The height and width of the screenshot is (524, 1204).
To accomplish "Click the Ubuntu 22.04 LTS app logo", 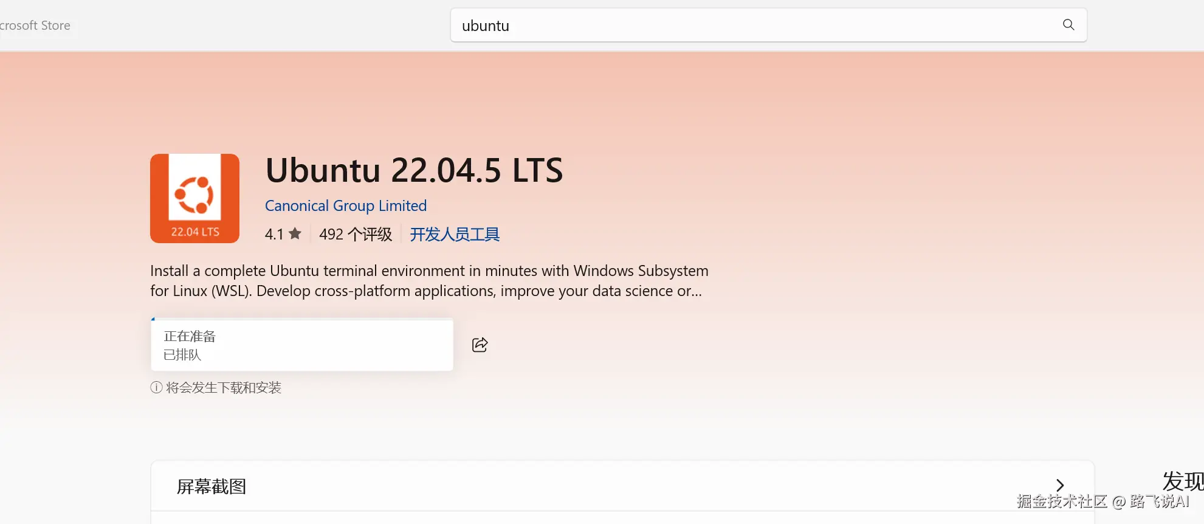I will tap(194, 198).
